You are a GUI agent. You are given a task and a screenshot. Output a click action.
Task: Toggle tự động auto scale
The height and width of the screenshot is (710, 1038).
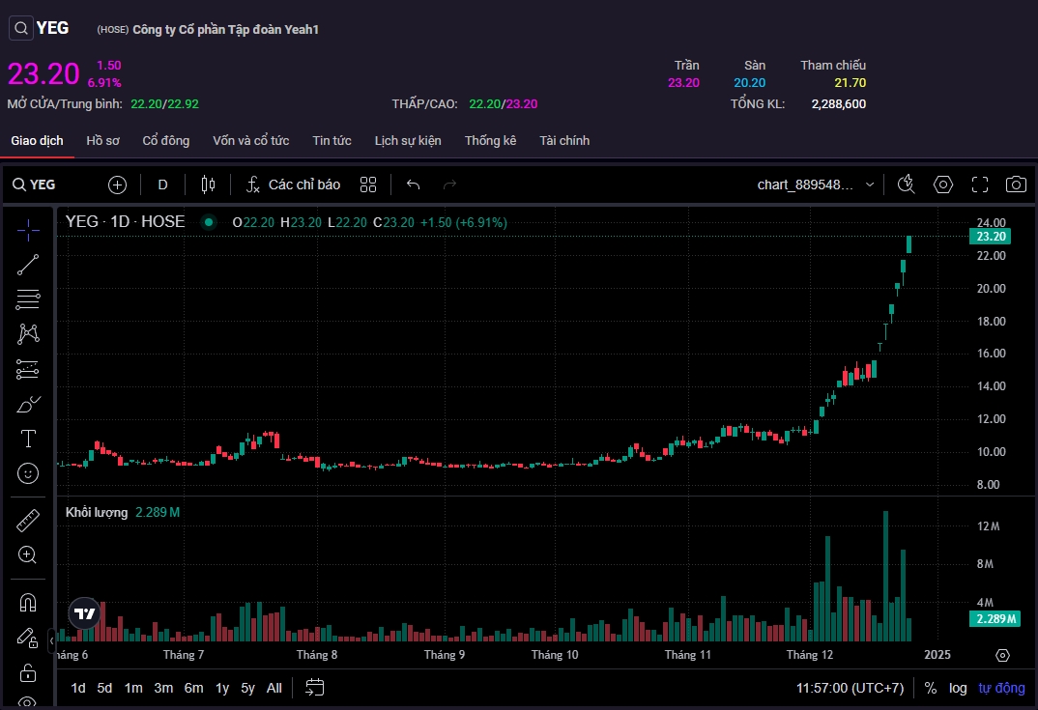[1001, 688]
